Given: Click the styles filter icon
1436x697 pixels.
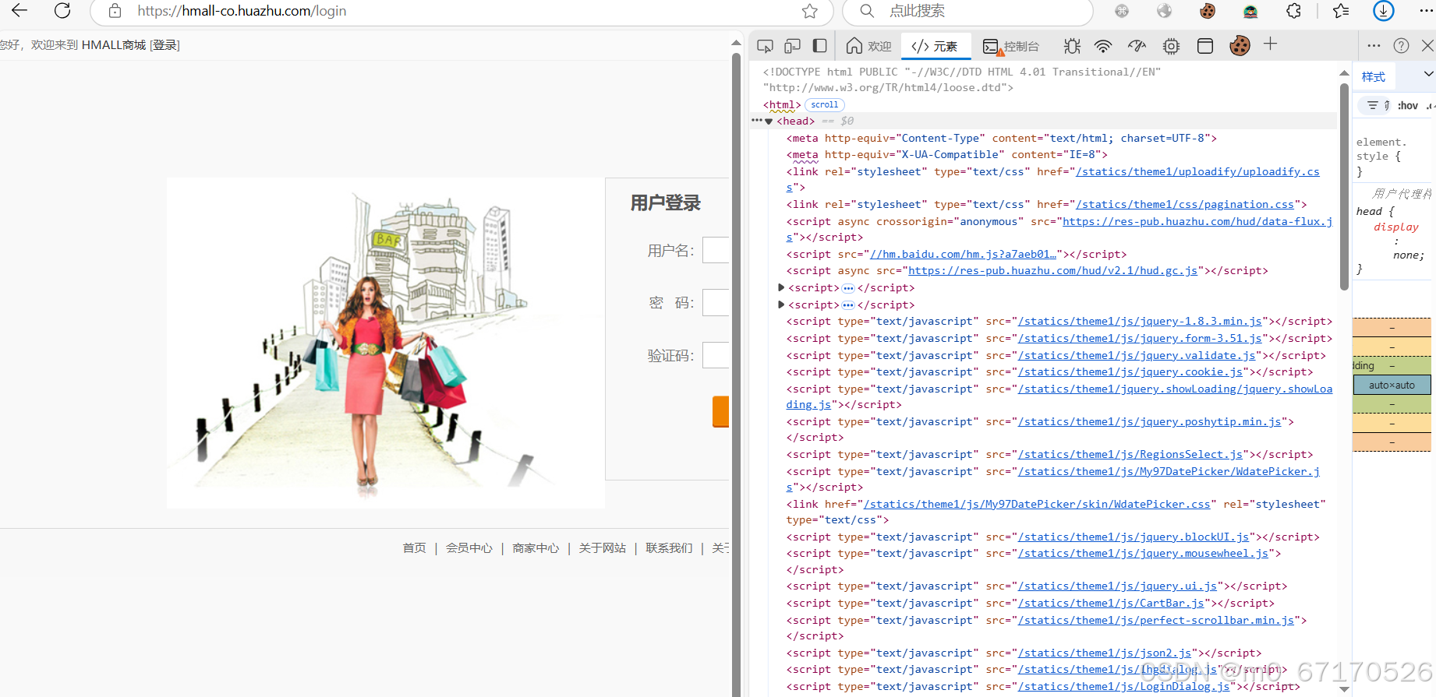Looking at the screenshot, I should click(1373, 105).
